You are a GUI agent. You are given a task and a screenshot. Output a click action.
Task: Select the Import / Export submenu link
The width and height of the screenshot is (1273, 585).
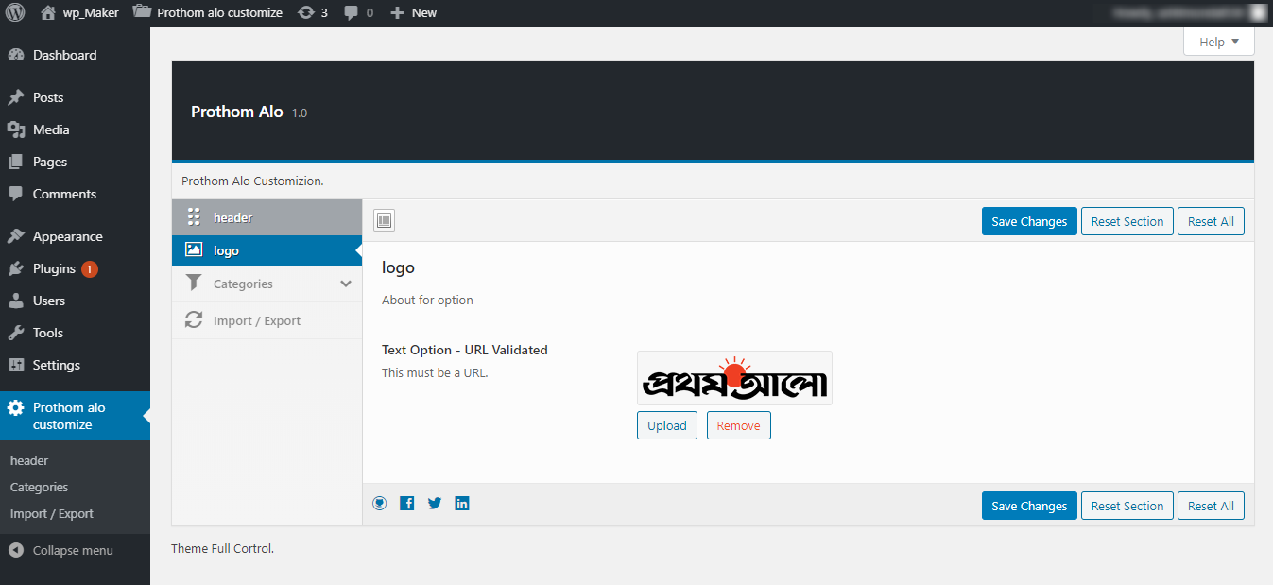pos(52,514)
